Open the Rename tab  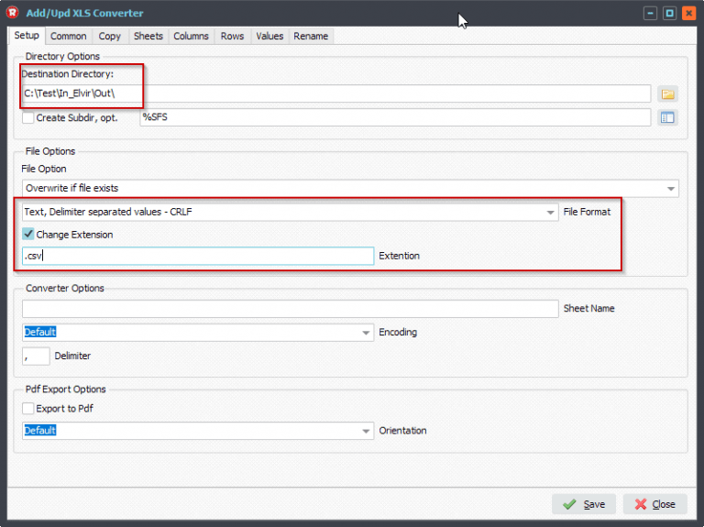pos(311,37)
